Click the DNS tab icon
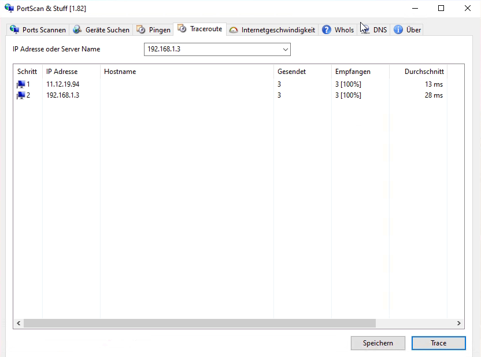This screenshot has width=481, height=357. click(365, 29)
